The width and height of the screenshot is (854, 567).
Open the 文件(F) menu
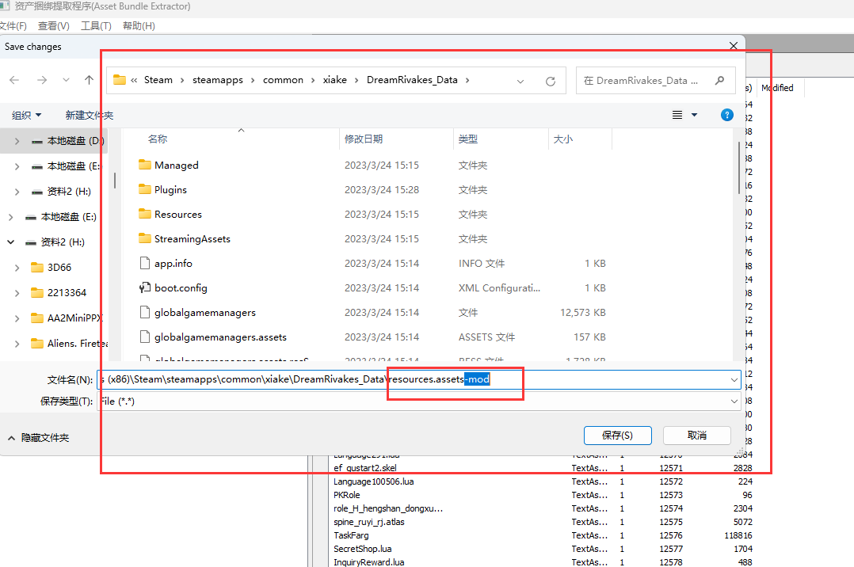tap(13, 26)
